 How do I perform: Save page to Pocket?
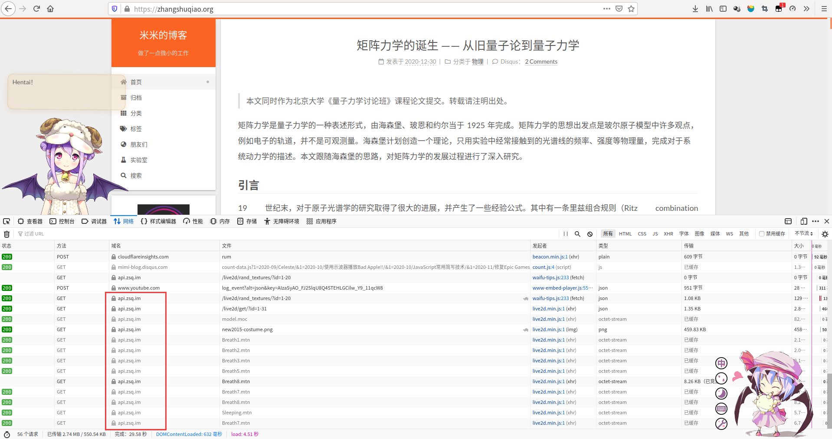click(619, 9)
